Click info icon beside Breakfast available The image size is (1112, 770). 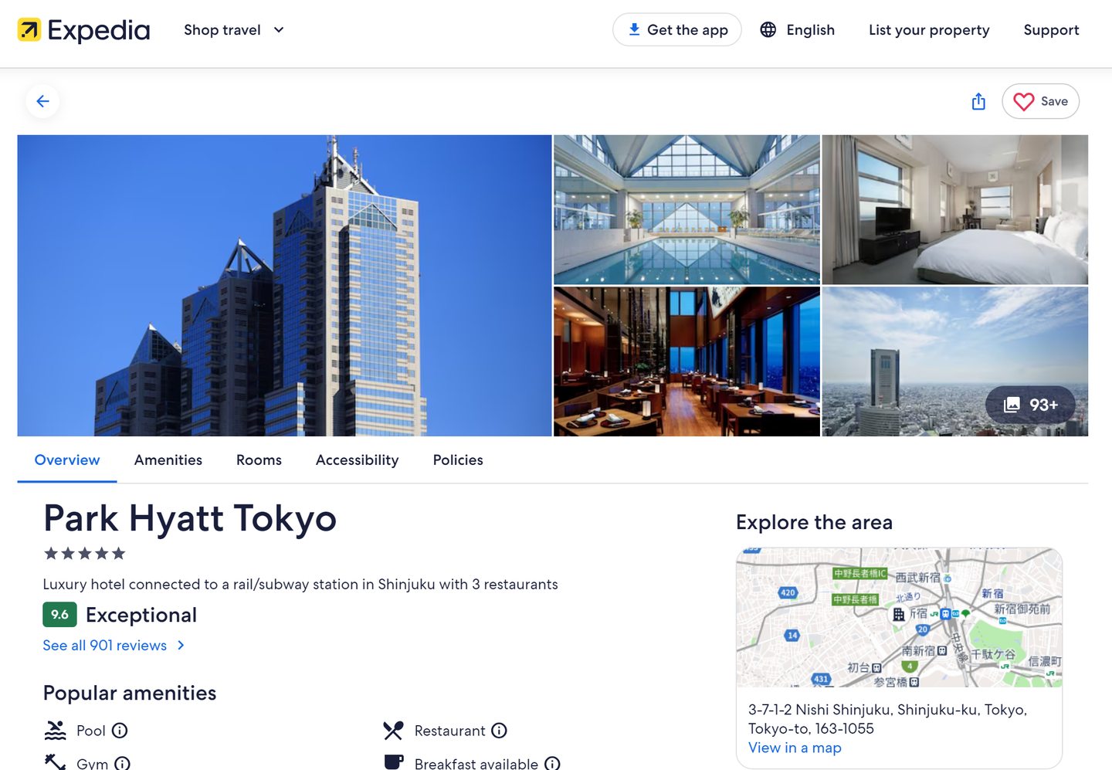point(552,764)
